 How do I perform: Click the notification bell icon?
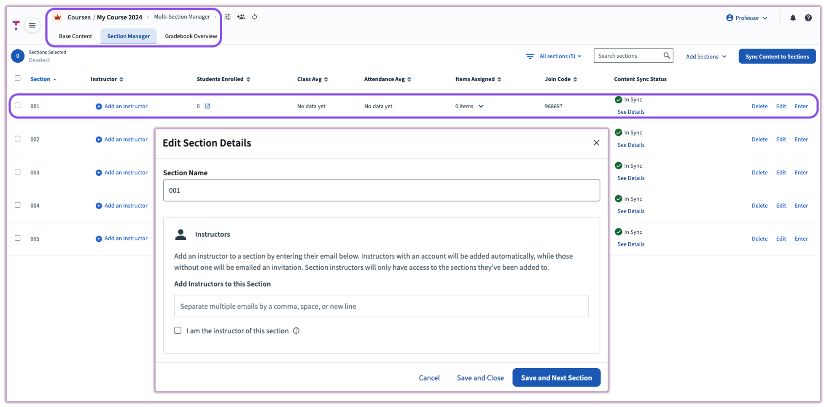coord(793,18)
